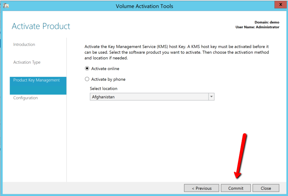Click the KMS host key description text

pos(177,52)
